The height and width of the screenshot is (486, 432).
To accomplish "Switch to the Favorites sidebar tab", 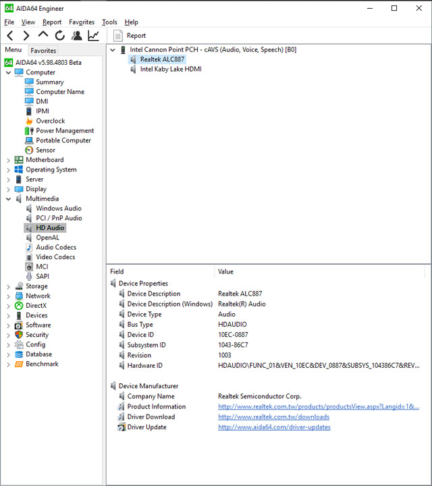I will coord(43,51).
